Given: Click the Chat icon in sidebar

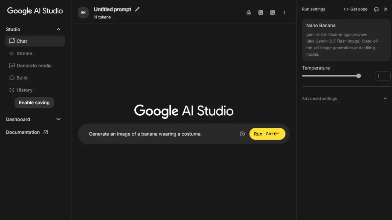Looking at the screenshot, I should 12,41.
